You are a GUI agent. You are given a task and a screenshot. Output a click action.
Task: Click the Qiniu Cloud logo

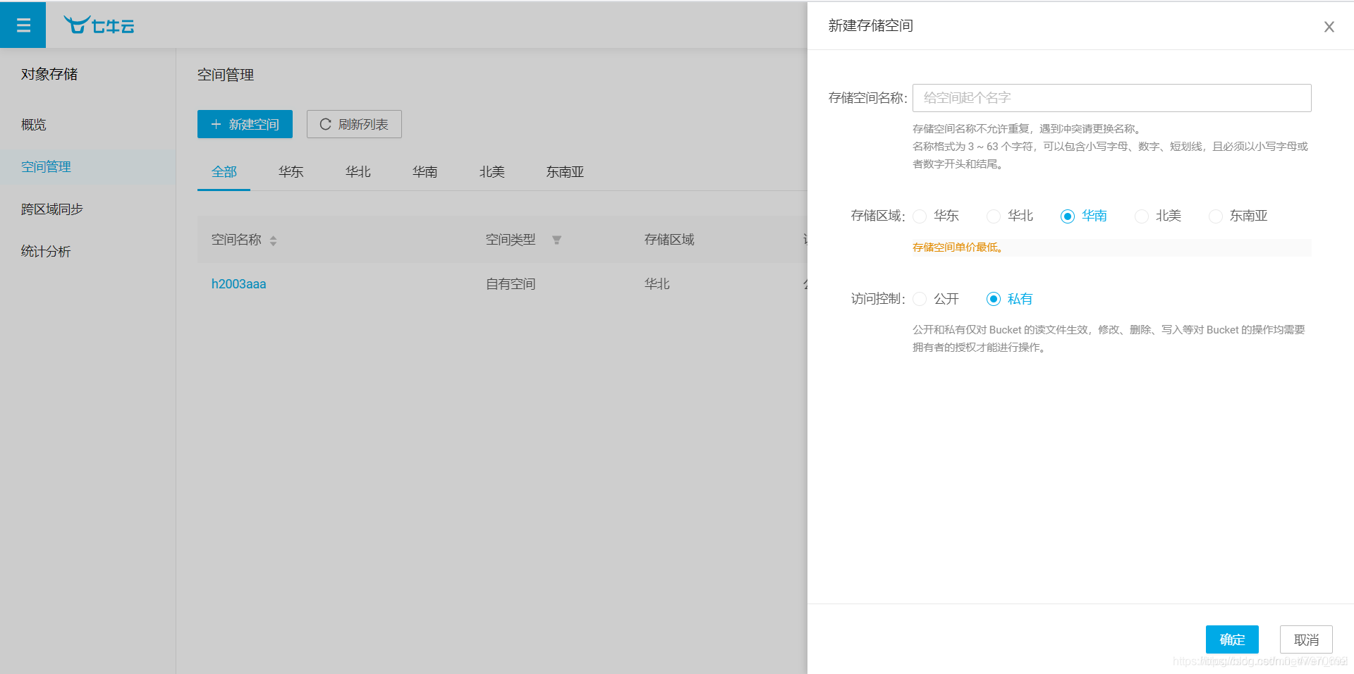click(99, 25)
